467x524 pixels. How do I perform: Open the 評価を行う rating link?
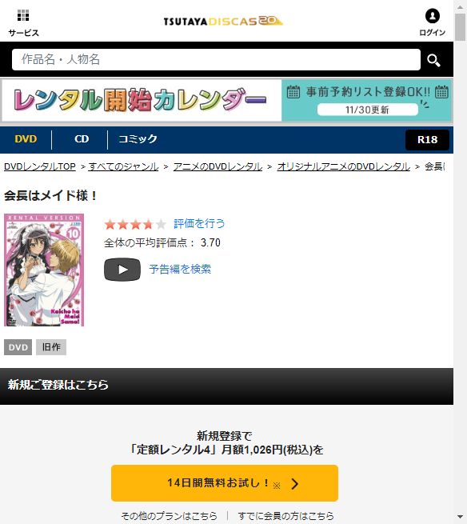199,223
